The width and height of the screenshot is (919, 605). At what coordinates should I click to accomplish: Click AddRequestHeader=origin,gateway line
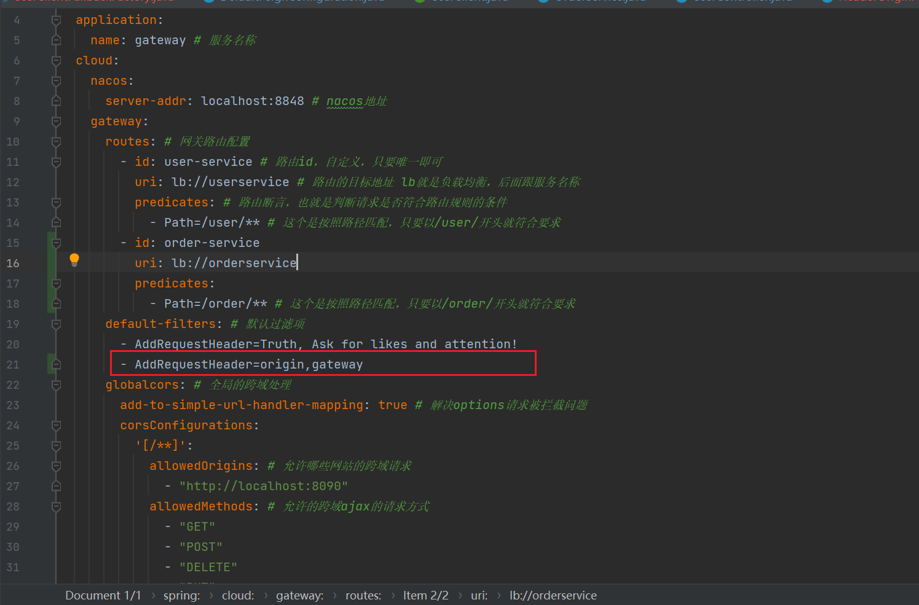pos(249,365)
